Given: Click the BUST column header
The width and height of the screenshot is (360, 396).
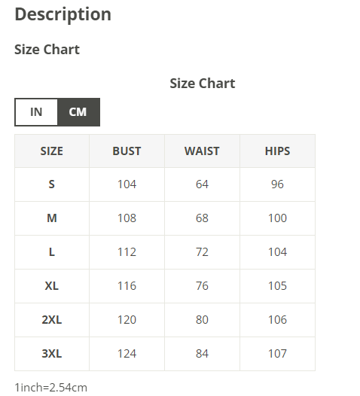Looking at the screenshot, I should [127, 151].
